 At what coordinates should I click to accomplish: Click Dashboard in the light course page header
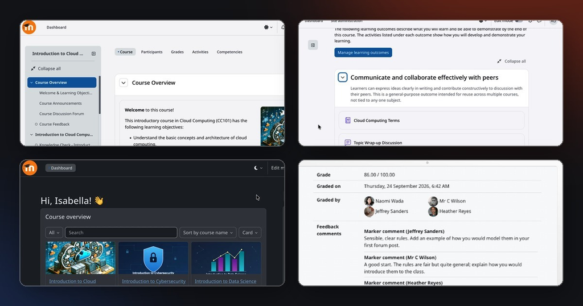(x=56, y=27)
